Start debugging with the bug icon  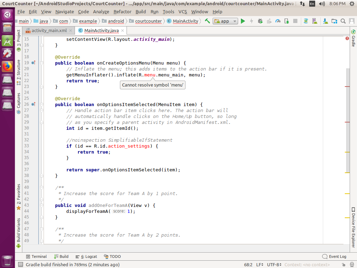(260, 21)
